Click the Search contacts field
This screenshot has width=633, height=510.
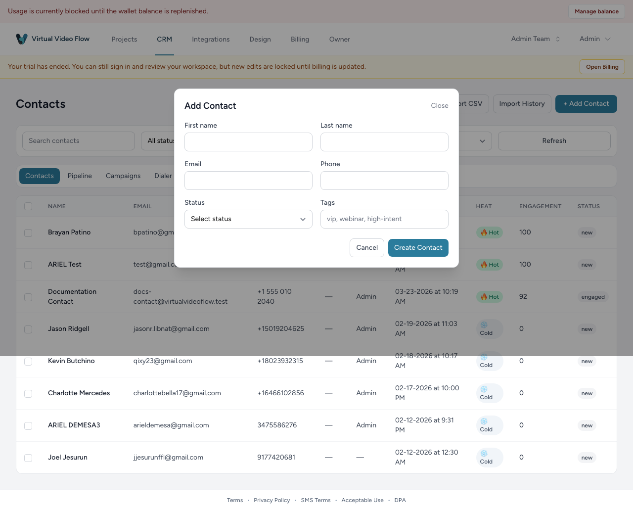[79, 141]
